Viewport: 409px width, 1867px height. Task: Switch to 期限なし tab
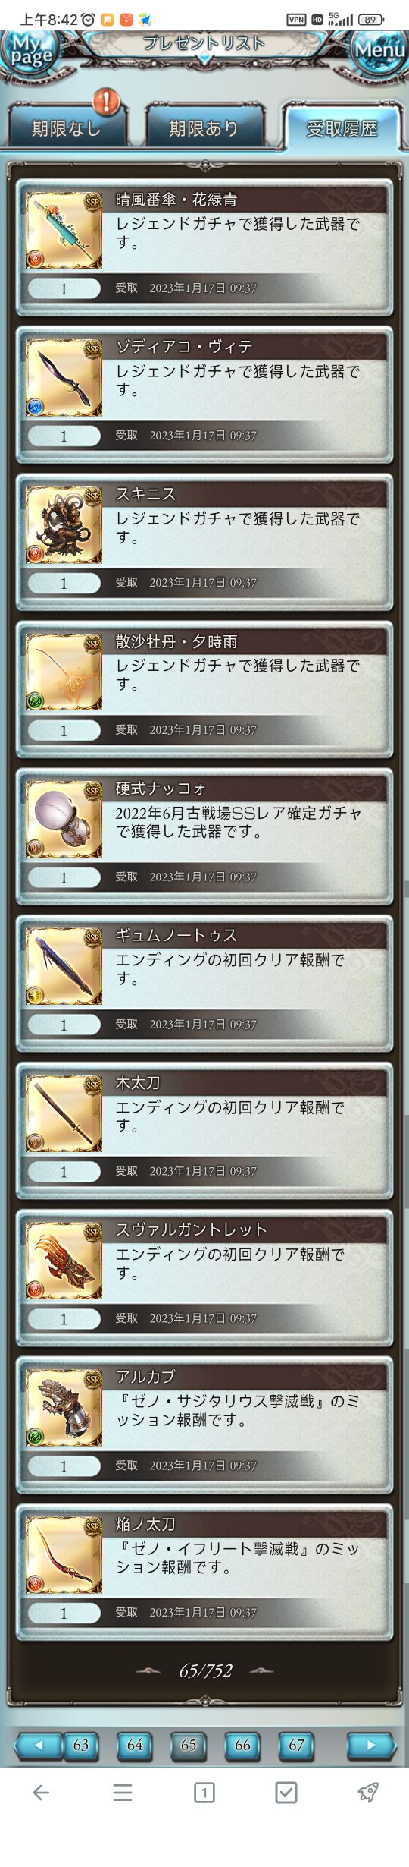click(66, 128)
